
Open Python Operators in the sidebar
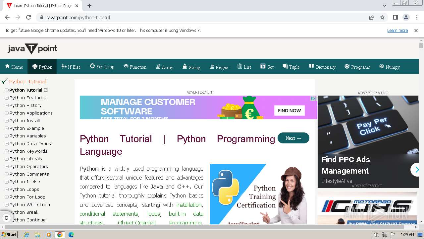29,166
